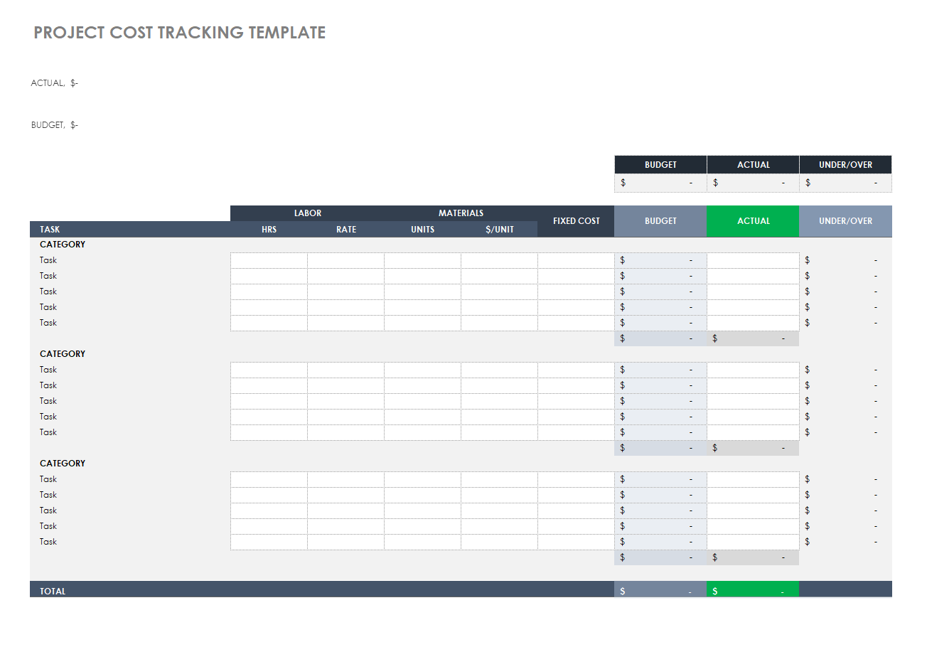Select the green total ACTUAL cell in TOTAL row
This screenshot has height=647, width=927.
click(x=753, y=592)
